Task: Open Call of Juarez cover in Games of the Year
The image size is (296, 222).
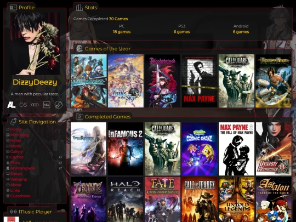Action: (x=236, y=81)
